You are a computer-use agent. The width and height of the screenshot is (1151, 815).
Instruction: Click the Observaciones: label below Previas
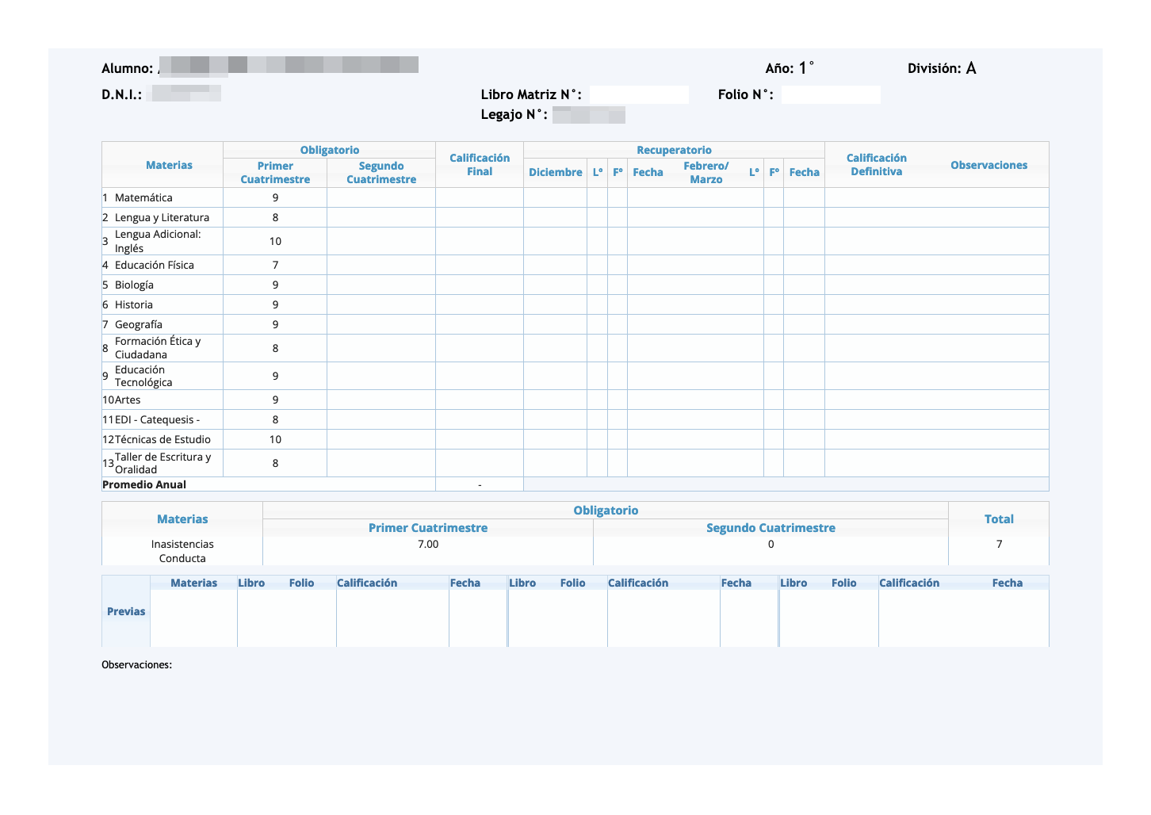[x=136, y=664]
